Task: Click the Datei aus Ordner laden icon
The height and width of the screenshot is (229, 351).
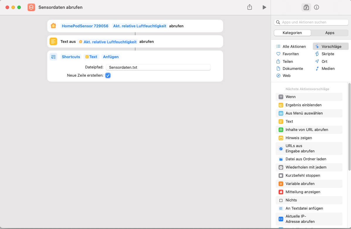Action: pyautogui.click(x=281, y=159)
